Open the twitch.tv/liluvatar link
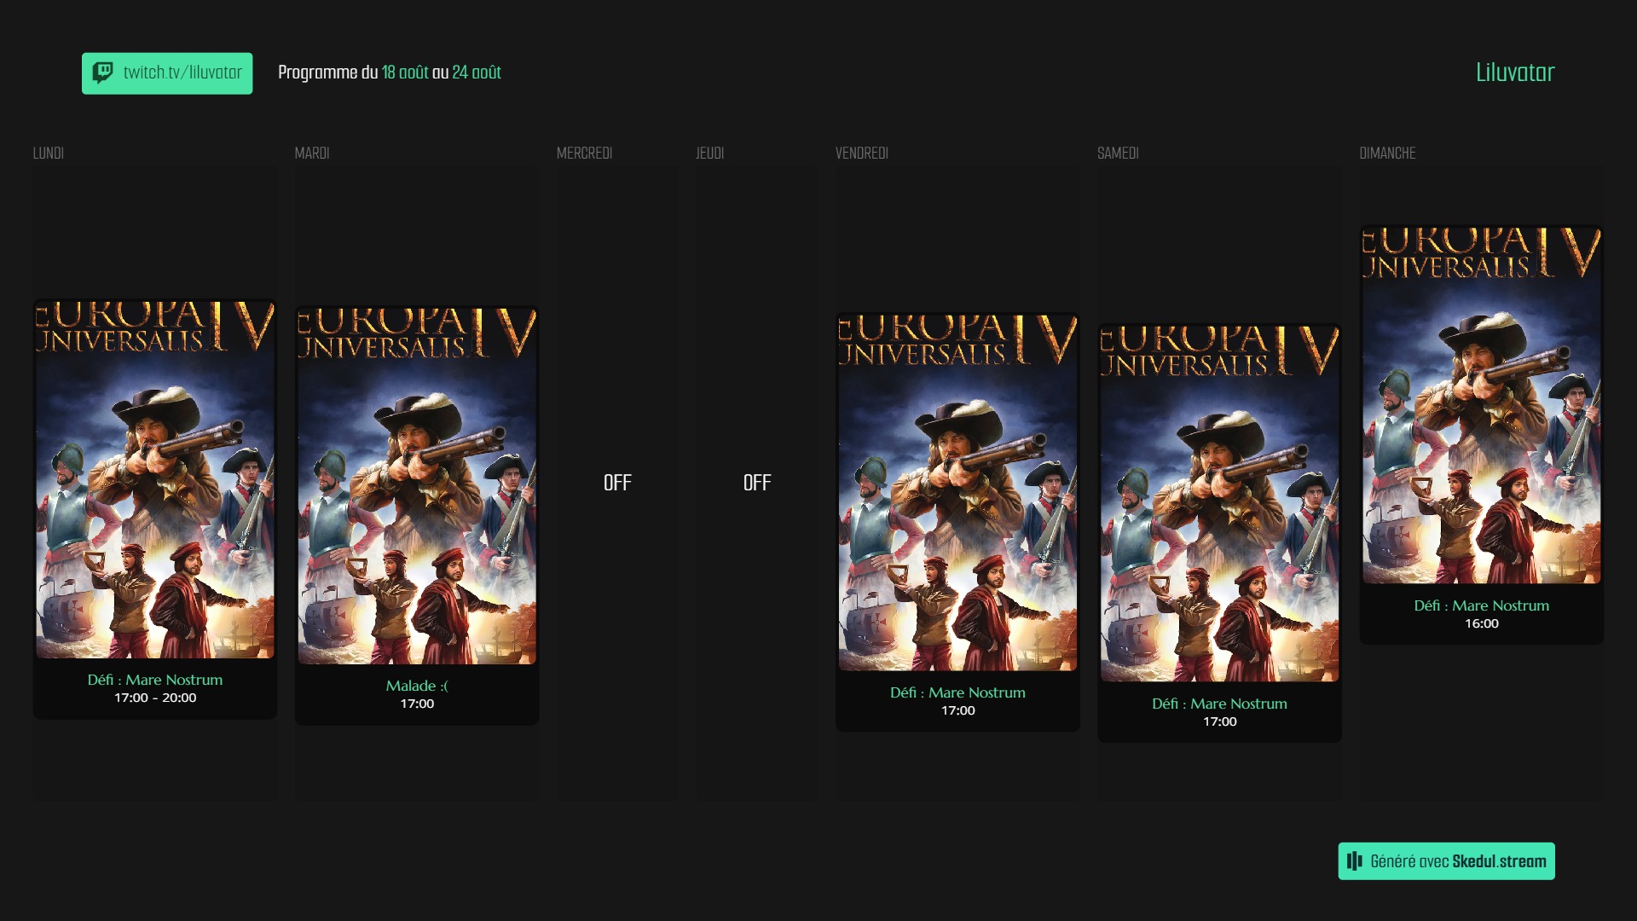 pyautogui.click(x=182, y=72)
